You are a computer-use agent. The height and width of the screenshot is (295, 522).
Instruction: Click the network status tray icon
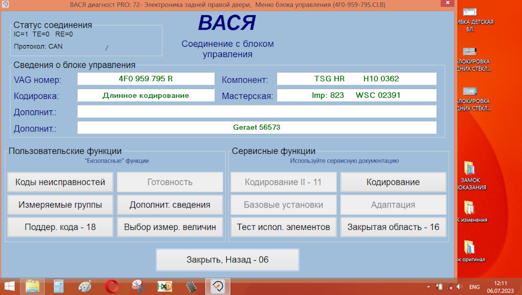(450, 287)
